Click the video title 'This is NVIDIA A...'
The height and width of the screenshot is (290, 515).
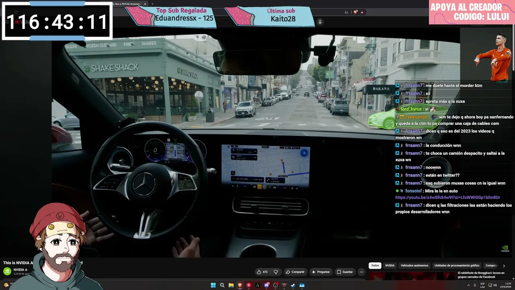click(x=18, y=263)
